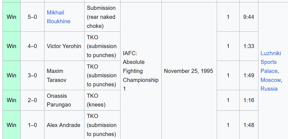This screenshot has height=139, width=288.
Task: Select the Victor Yerohin opponent cell
Action: pyautogui.click(x=64, y=46)
